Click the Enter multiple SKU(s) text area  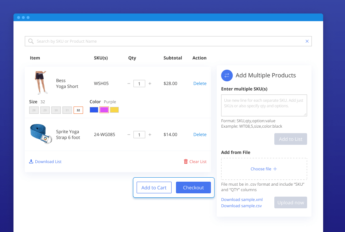pyautogui.click(x=264, y=105)
